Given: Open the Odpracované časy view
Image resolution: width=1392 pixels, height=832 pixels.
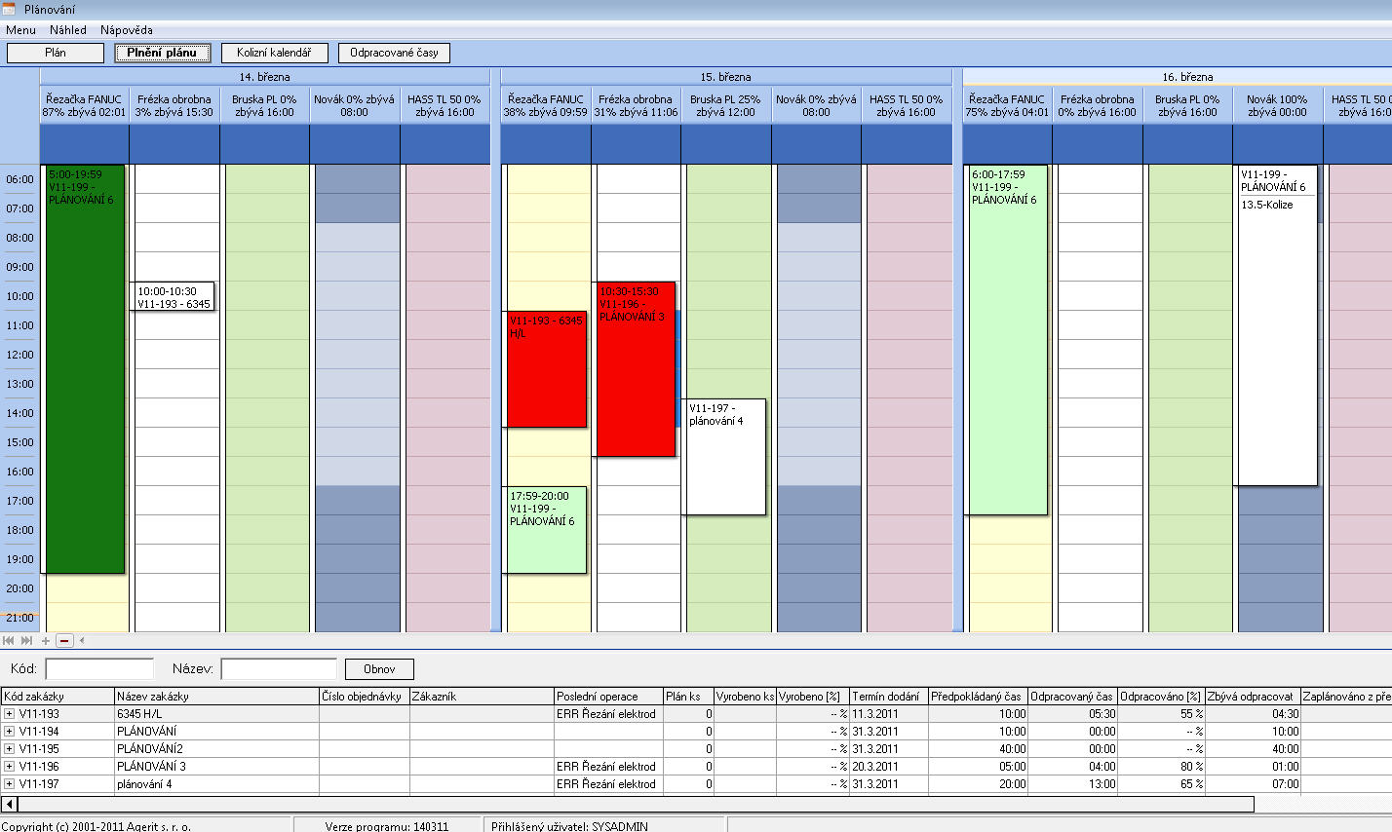Looking at the screenshot, I should pyautogui.click(x=394, y=53).
